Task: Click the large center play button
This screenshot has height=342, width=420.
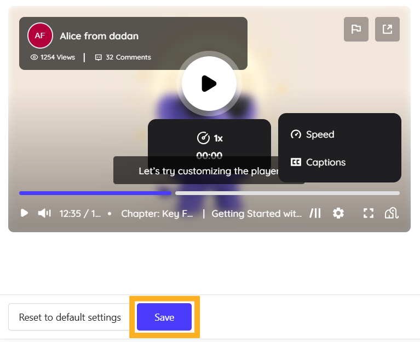Action: pyautogui.click(x=209, y=84)
